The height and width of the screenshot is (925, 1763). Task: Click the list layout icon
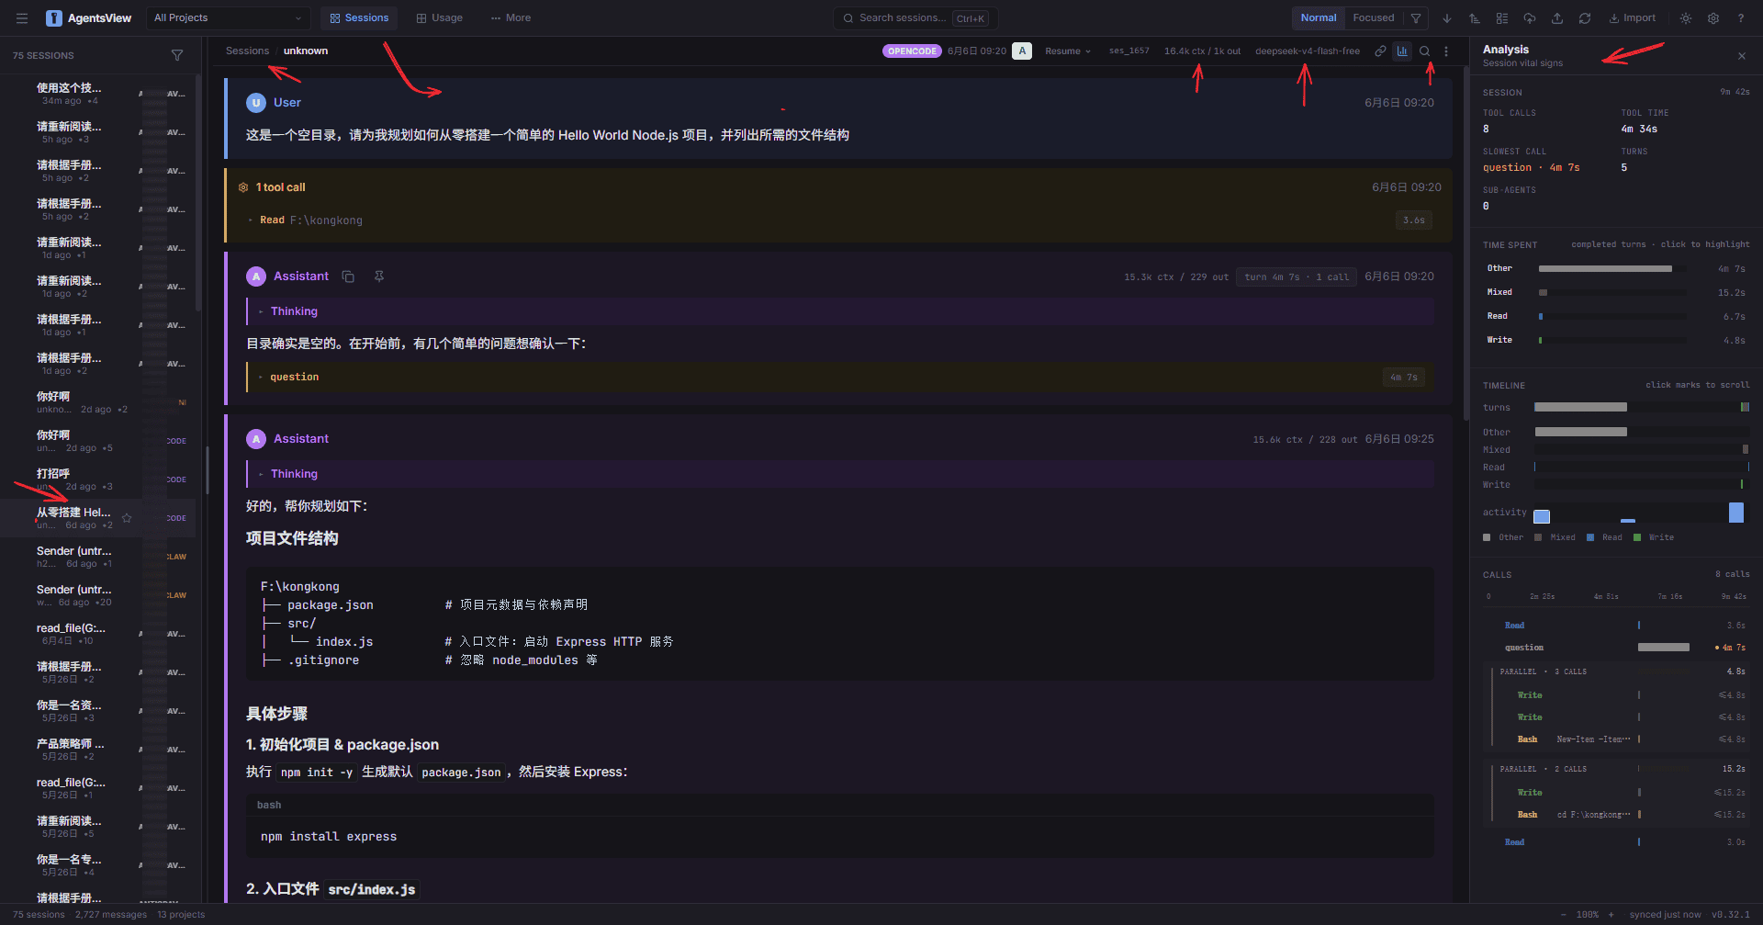1502,18
